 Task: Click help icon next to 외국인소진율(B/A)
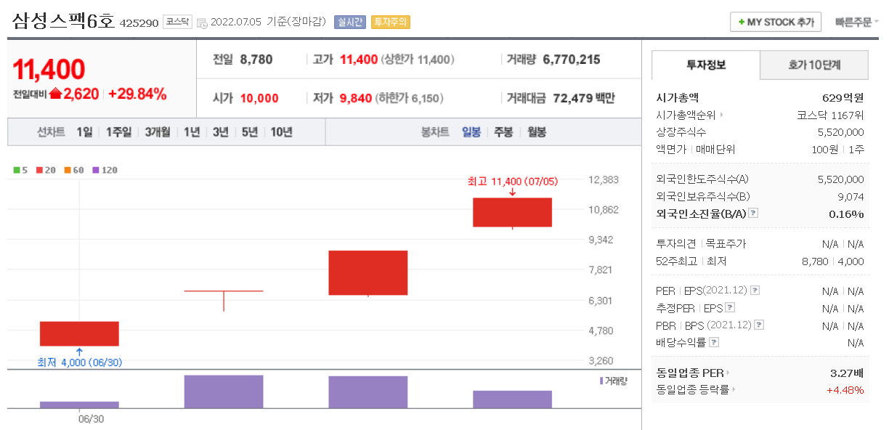[753, 214]
